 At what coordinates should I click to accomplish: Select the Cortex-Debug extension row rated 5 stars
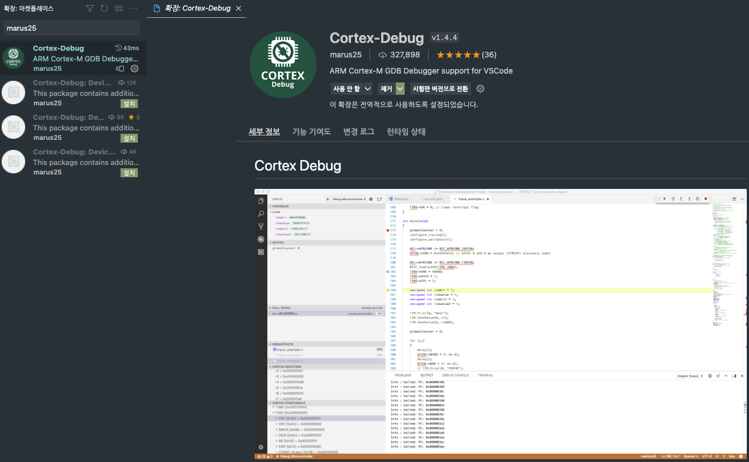click(x=73, y=127)
